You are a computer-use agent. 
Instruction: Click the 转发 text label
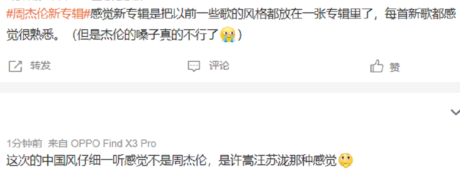pyautogui.click(x=40, y=66)
